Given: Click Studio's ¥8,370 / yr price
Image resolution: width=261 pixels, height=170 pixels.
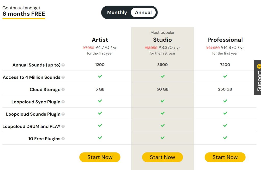Looking at the screenshot, I should tap(169, 48).
